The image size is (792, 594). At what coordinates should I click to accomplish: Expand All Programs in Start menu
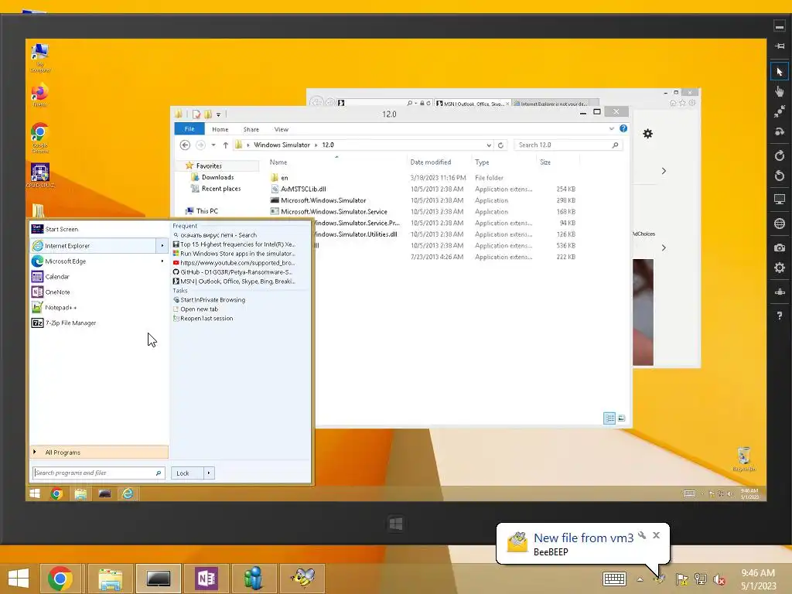pos(99,452)
